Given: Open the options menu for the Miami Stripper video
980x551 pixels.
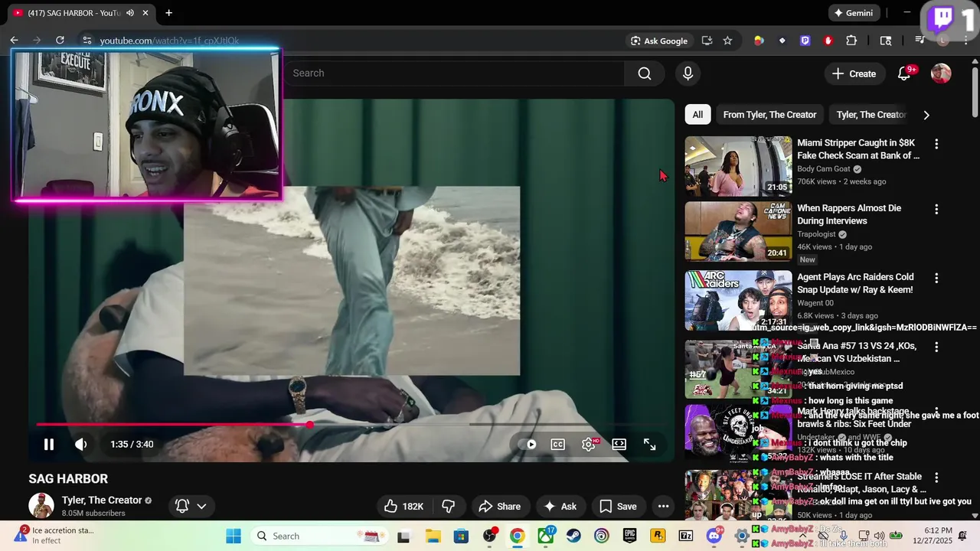Looking at the screenshot, I should click(x=936, y=144).
